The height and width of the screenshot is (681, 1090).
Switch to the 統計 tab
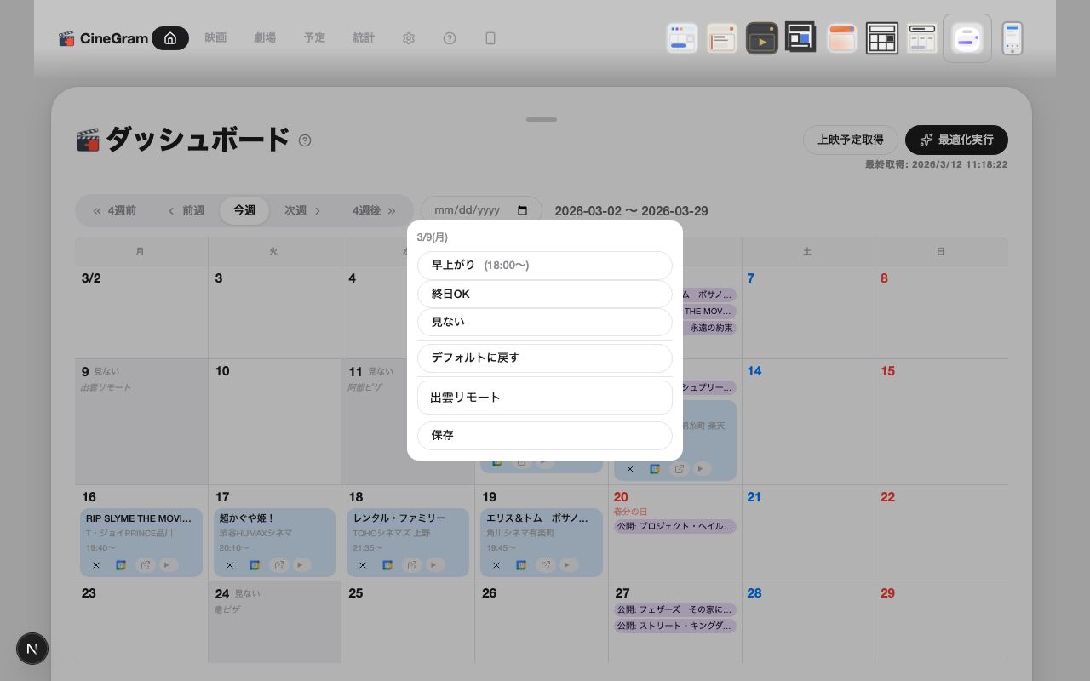(x=364, y=38)
